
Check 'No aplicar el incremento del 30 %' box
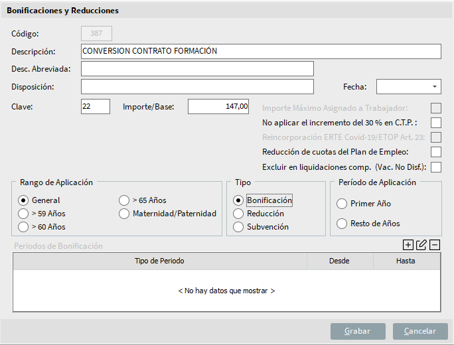point(436,123)
